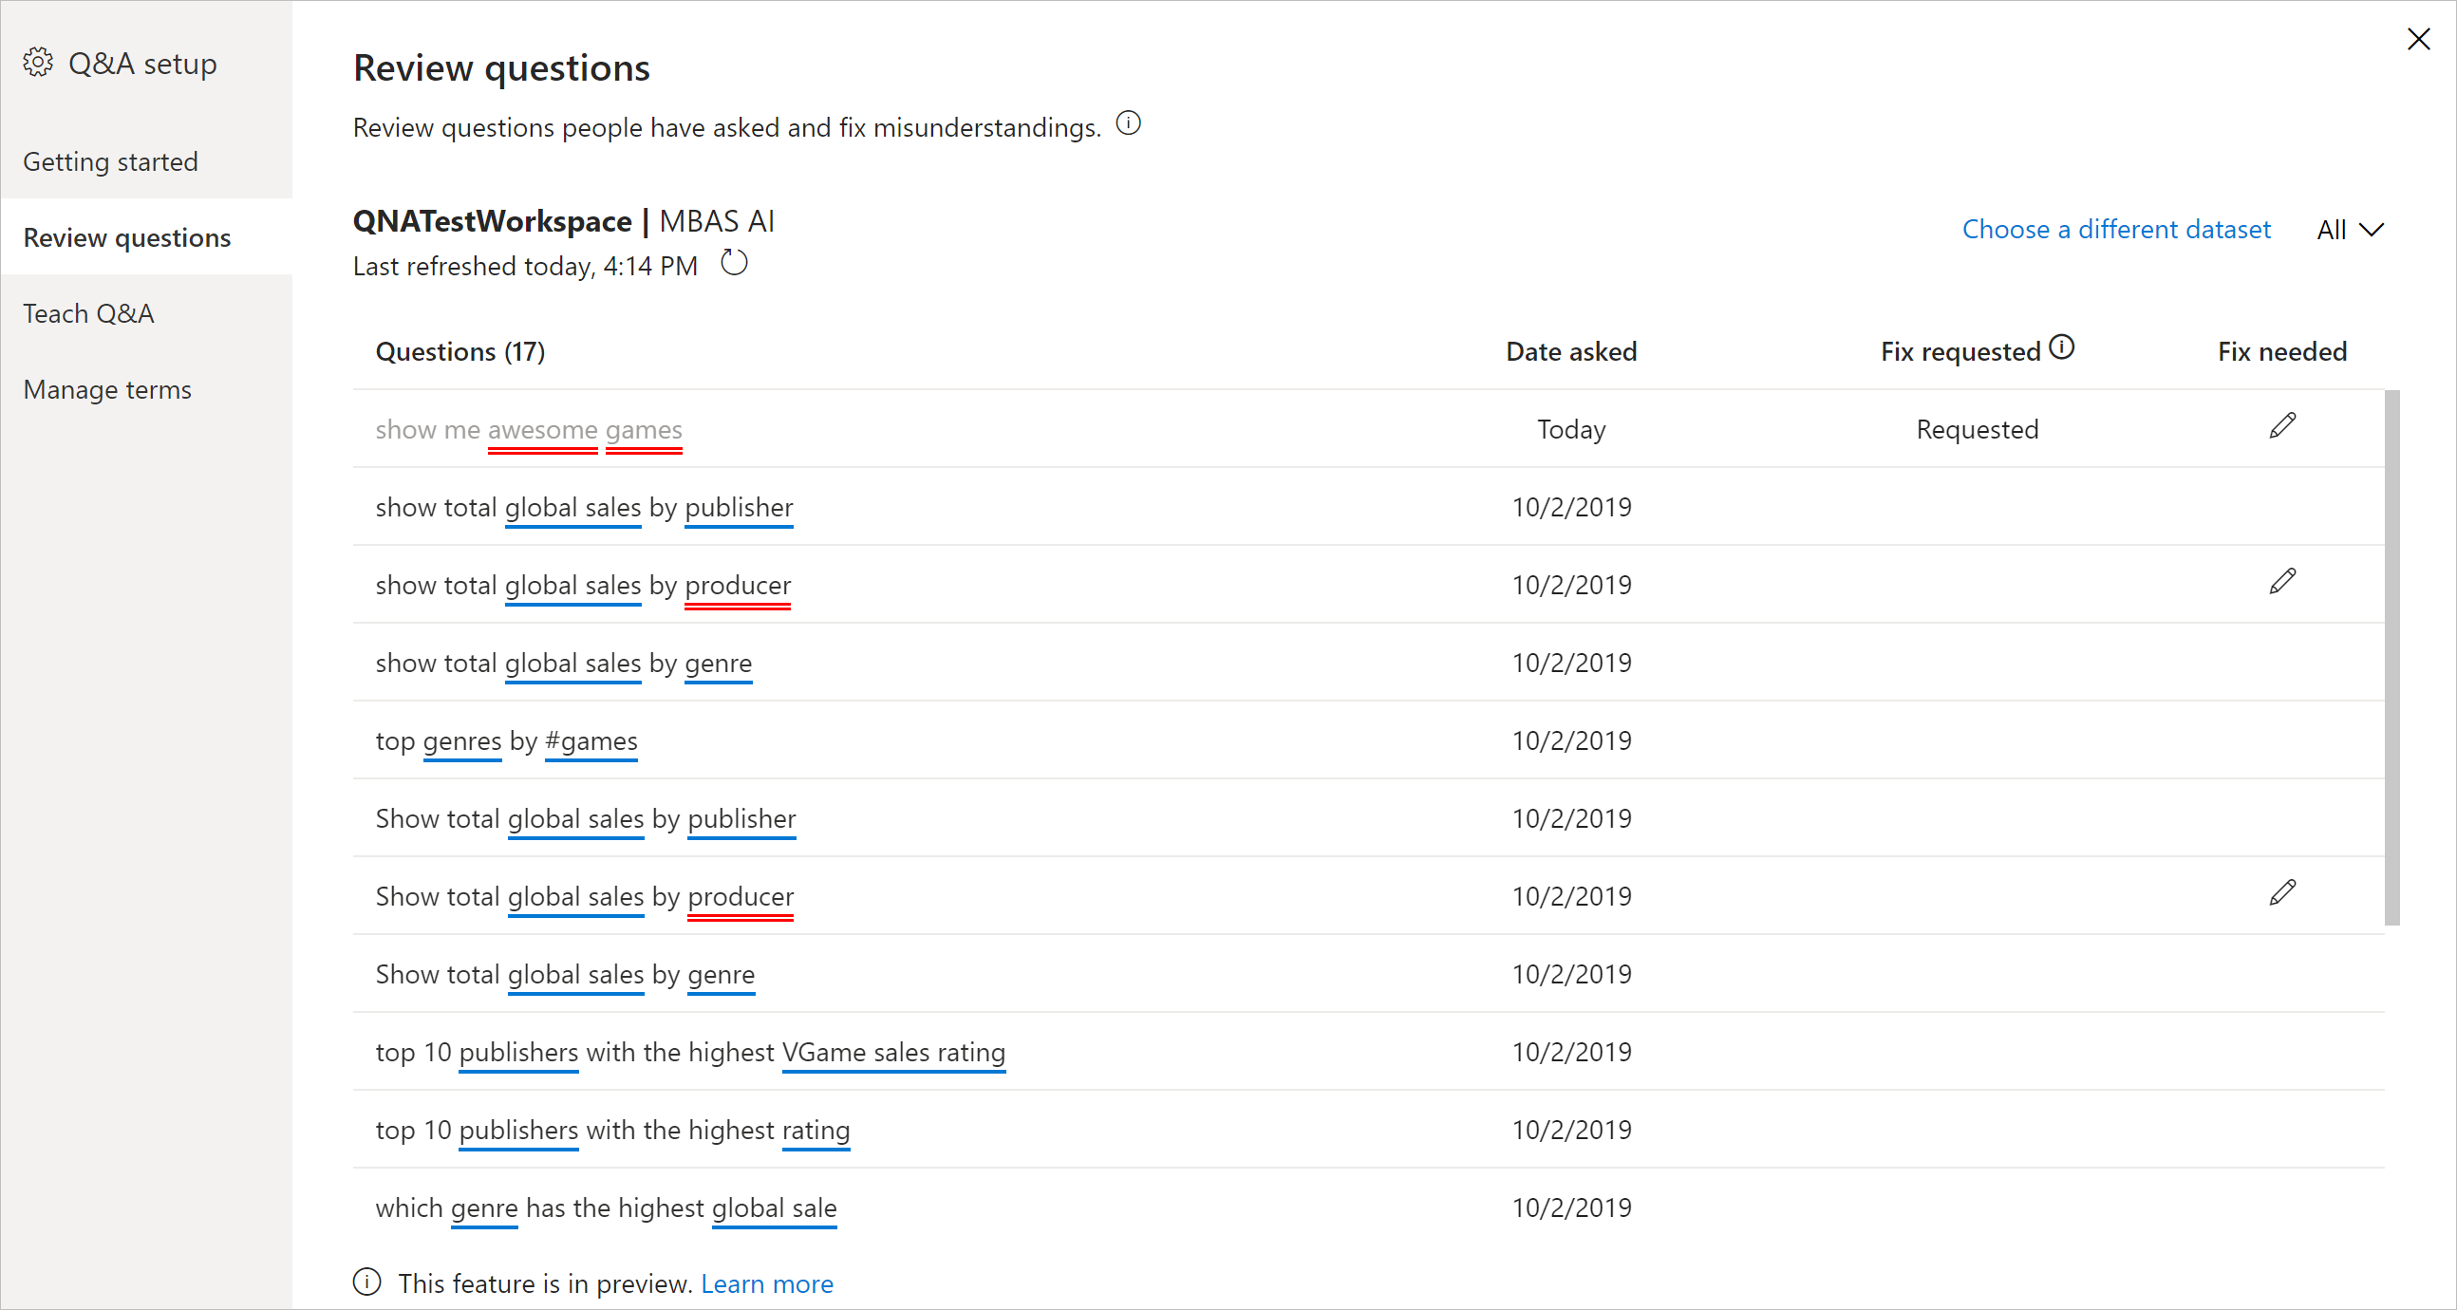Viewport: 2457px width, 1310px height.
Task: Open the All filter dropdown
Action: [2349, 230]
